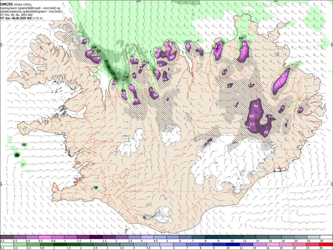
Task: Click the bottom-row swatch between 0.1 and 0.3
Action: click(7, 244)
